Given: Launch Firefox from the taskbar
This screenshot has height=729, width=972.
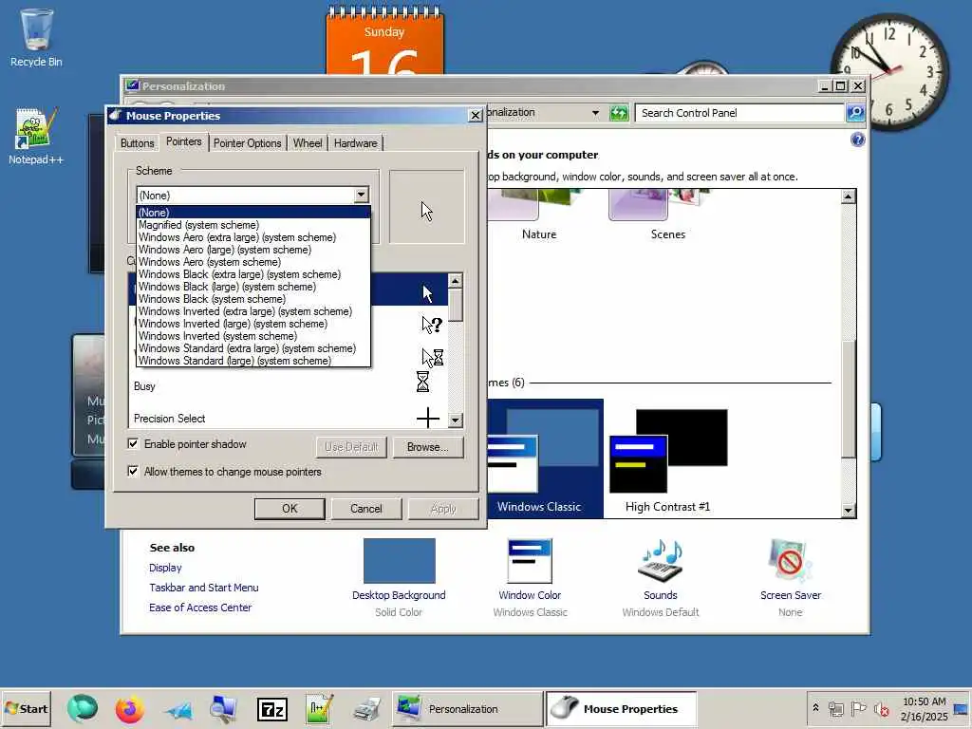Looking at the screenshot, I should pyautogui.click(x=129, y=708).
